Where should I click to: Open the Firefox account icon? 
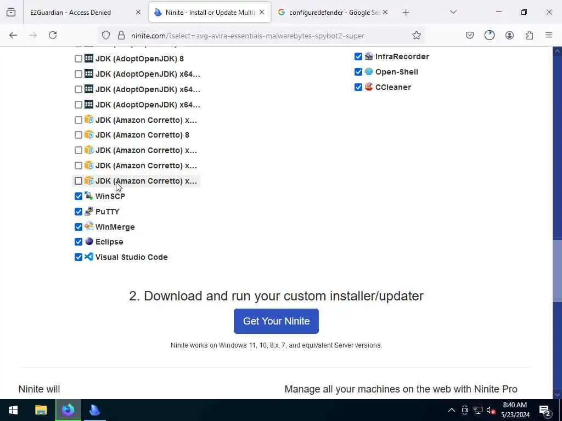coord(509,35)
